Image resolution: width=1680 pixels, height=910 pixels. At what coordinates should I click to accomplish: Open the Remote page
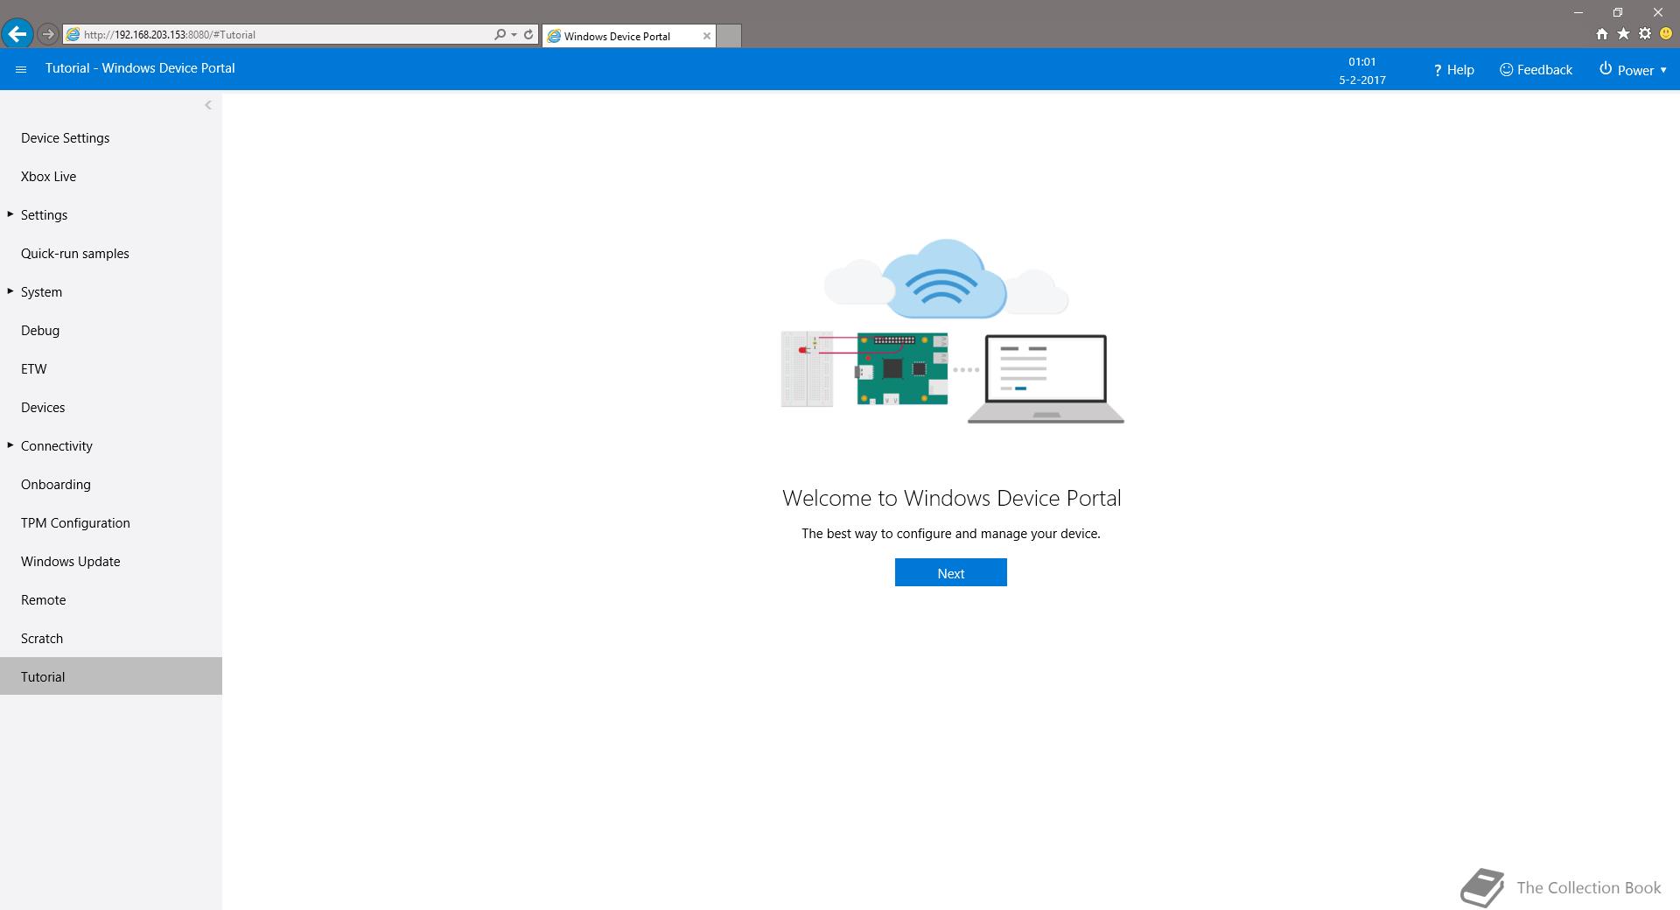tap(111, 600)
